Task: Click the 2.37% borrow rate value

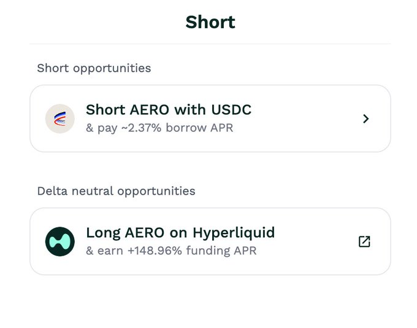Action: 145,128
